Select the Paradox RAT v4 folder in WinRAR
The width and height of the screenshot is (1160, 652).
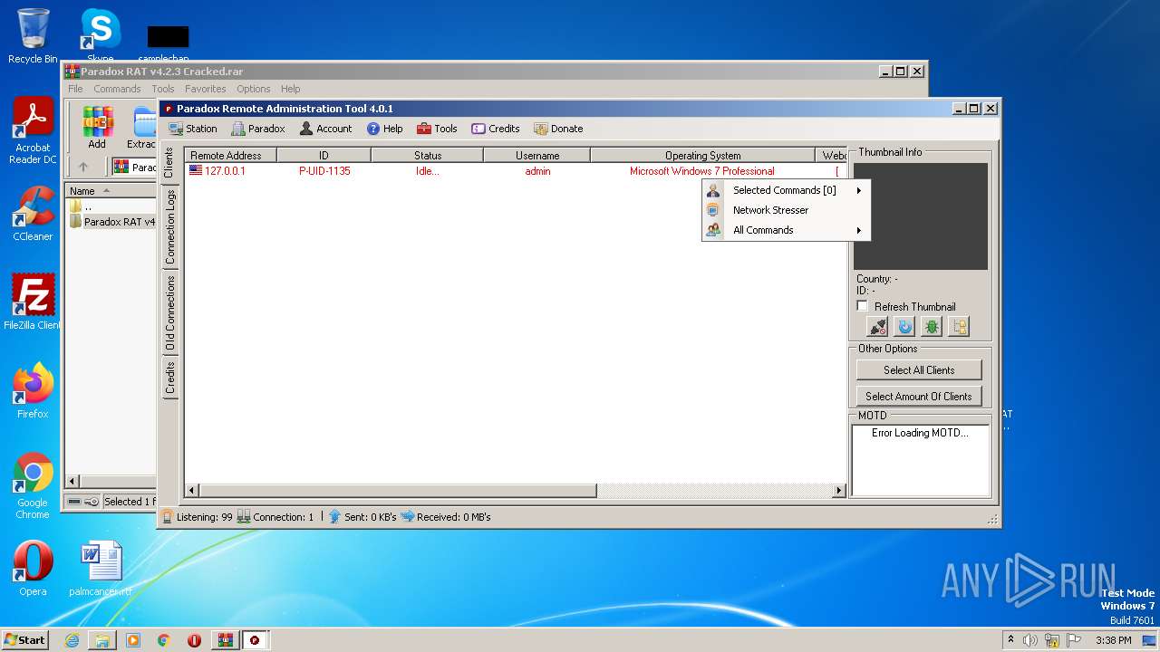tap(111, 222)
